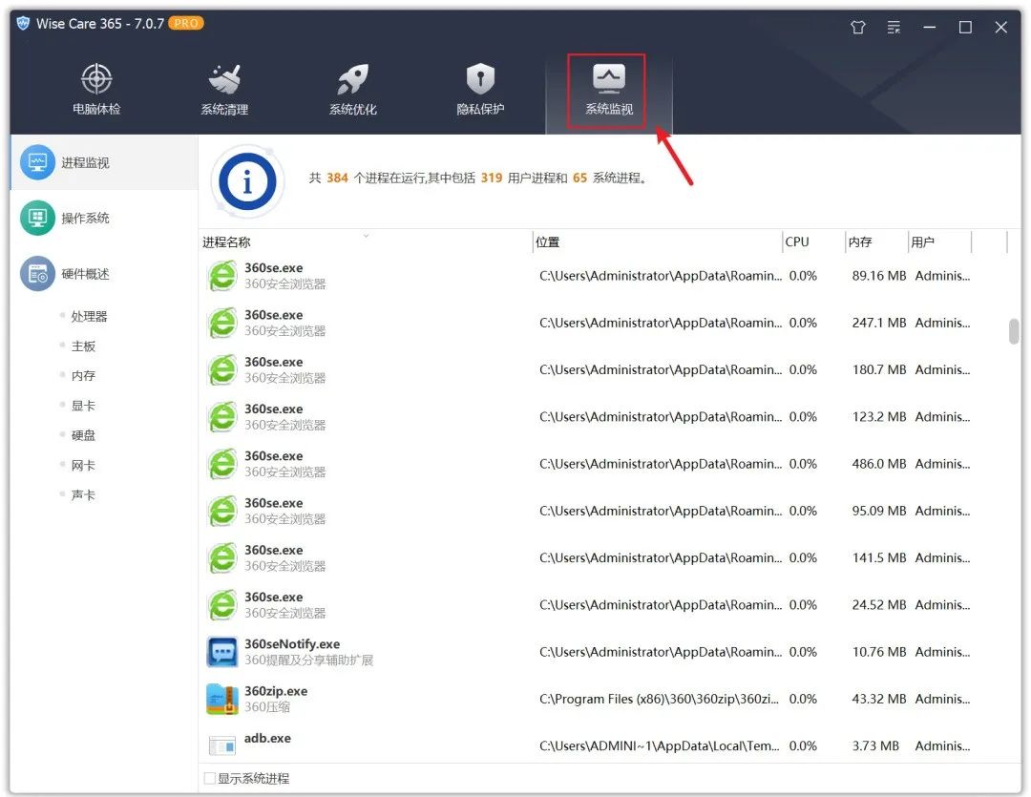Select the 360seNotify.exe process name
Image resolution: width=1031 pixels, height=797 pixels.
pyautogui.click(x=292, y=643)
